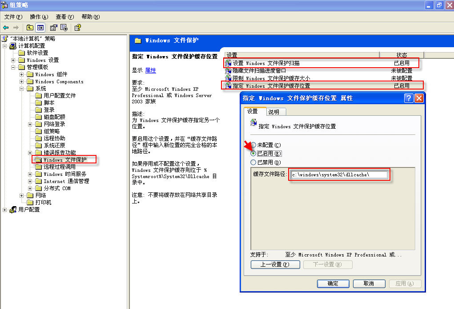Expand the Windows 设置 node

coord(13,60)
